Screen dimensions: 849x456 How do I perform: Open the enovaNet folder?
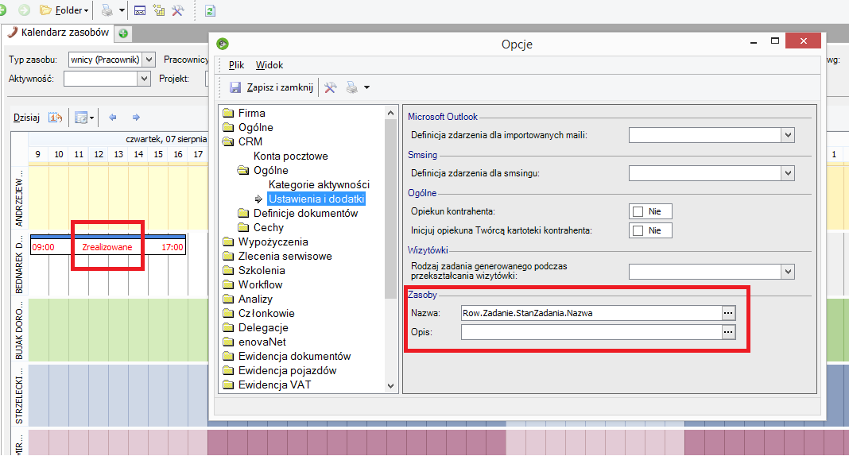(262, 342)
